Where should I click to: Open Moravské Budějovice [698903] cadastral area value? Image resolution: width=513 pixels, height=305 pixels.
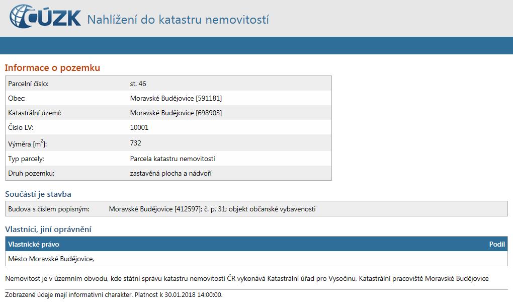(176, 113)
